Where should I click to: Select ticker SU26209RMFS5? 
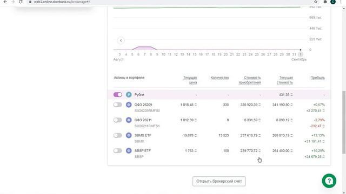tap(147, 110)
